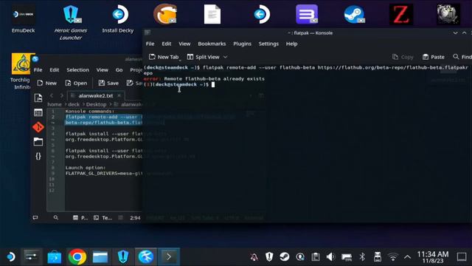Click the cursor position 2:94 in Kate's status bar

coord(135,218)
